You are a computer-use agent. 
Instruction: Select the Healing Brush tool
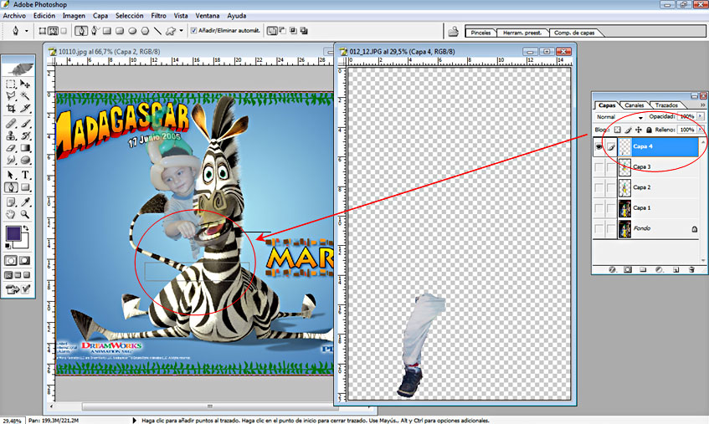10,123
